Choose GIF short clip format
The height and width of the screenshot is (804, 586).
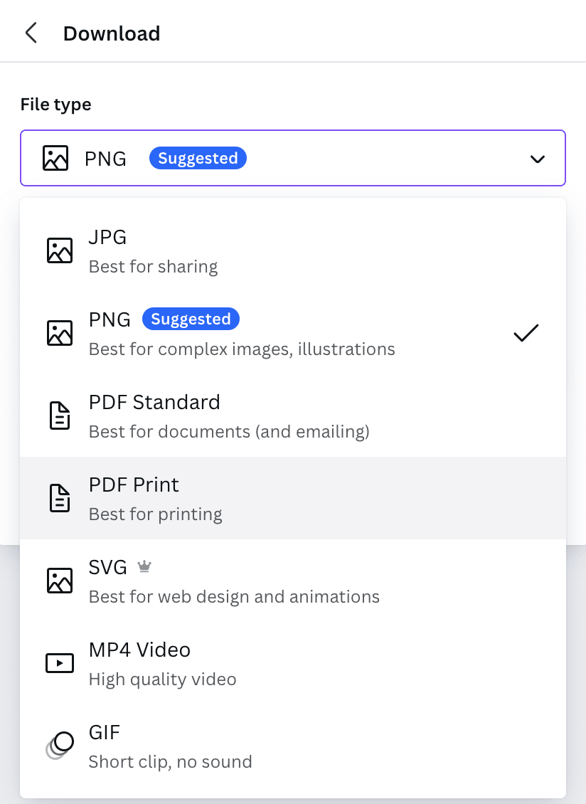click(x=170, y=746)
